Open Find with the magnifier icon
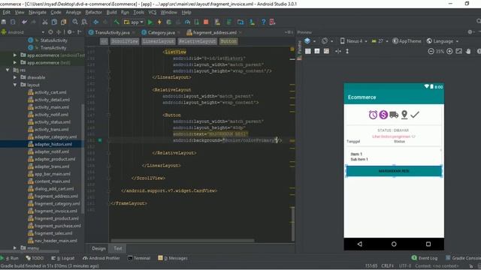 (x=75, y=22)
